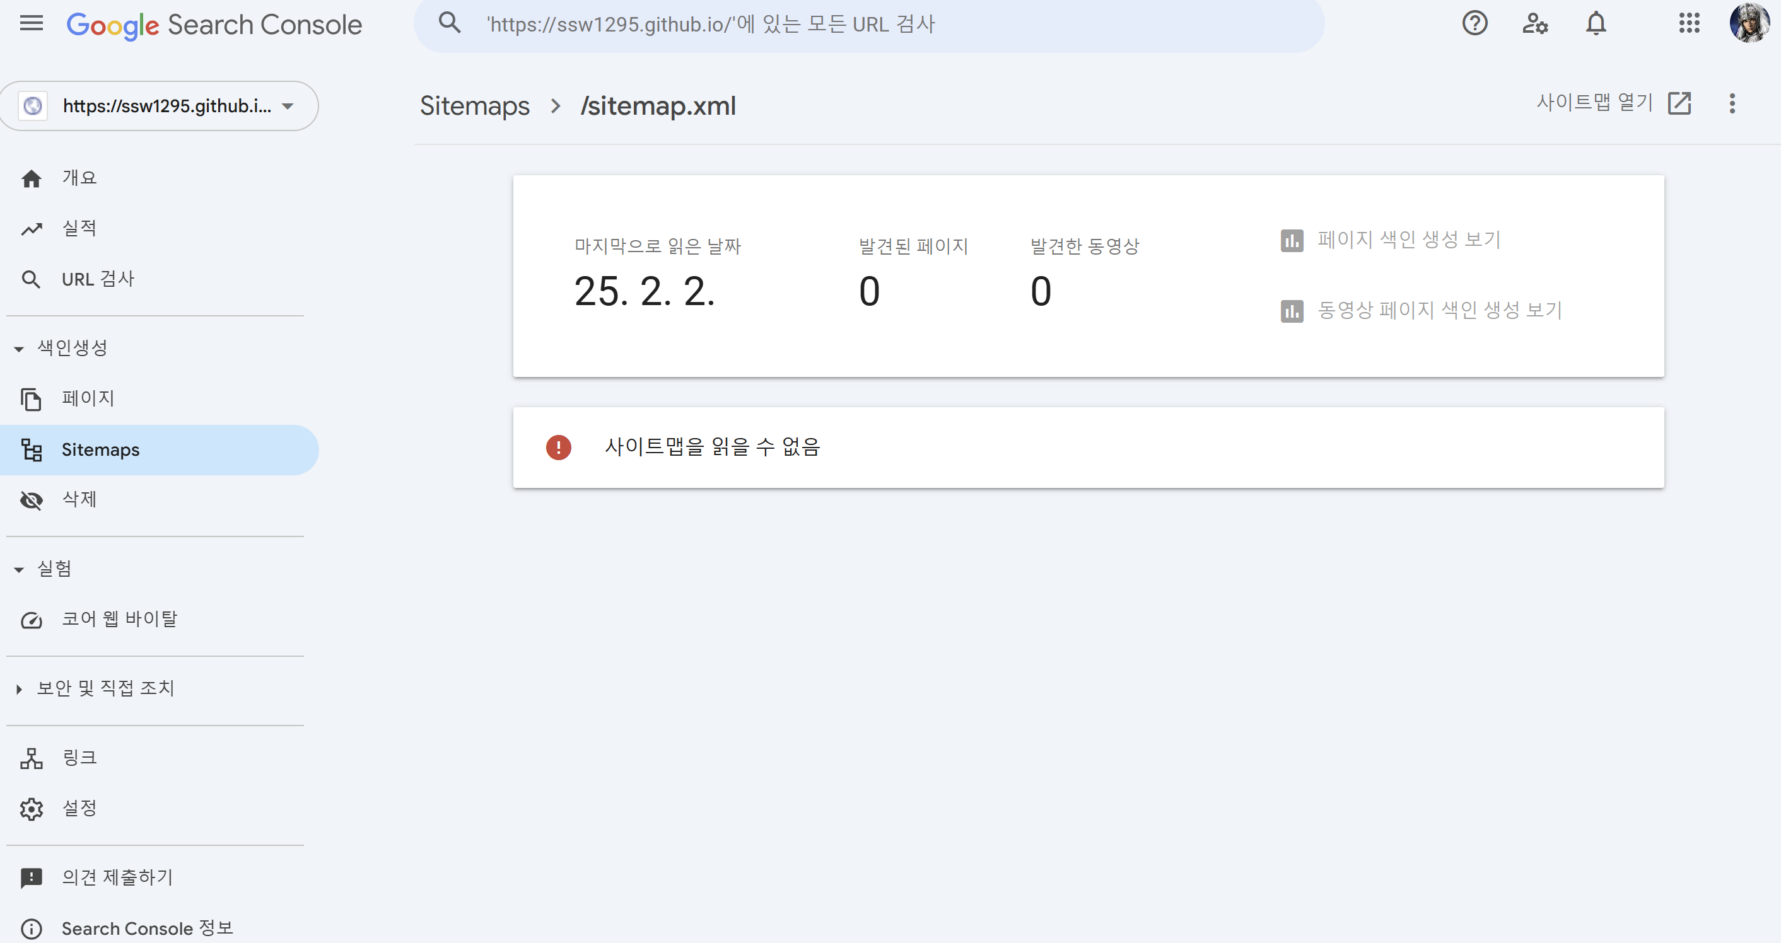Open Search Console 정보
The width and height of the screenshot is (1781, 943).
(x=158, y=929)
